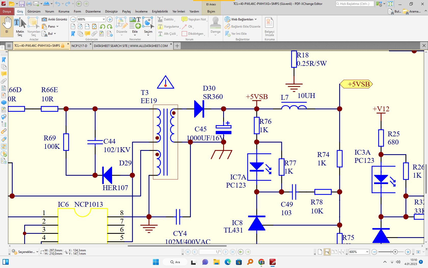Toggle the Metin Seç text selection tool
Viewport: 428px width, 268px height.
(x=20, y=26)
